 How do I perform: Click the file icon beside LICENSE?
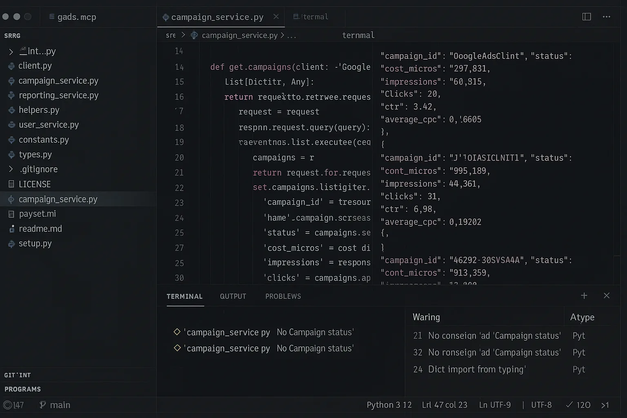[11, 185]
